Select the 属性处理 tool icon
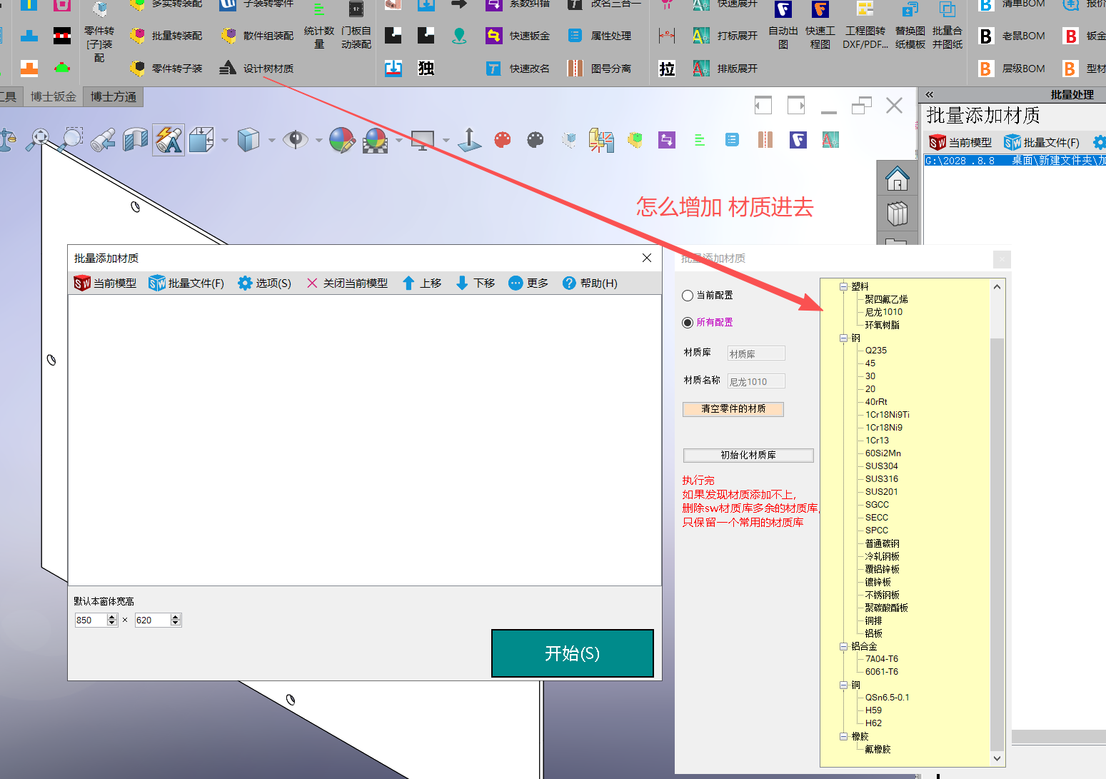 coord(575,35)
